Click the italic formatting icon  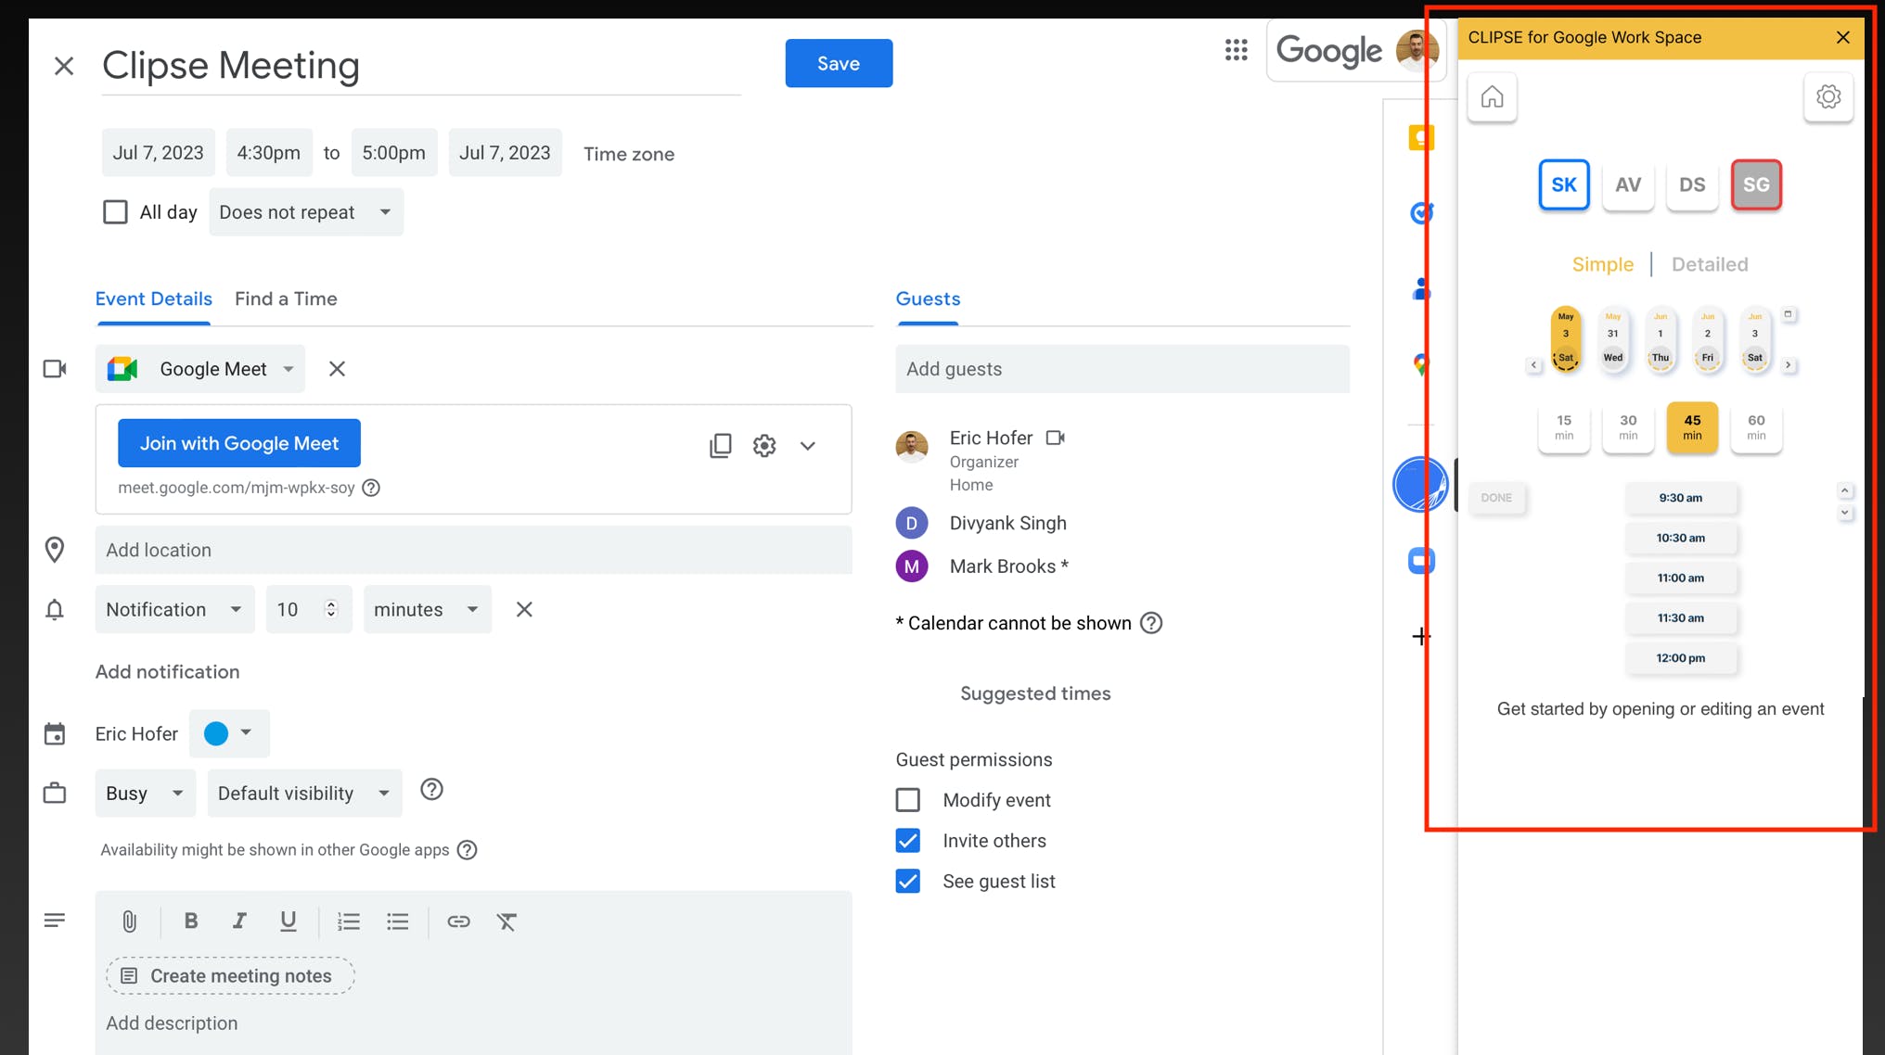coord(237,921)
